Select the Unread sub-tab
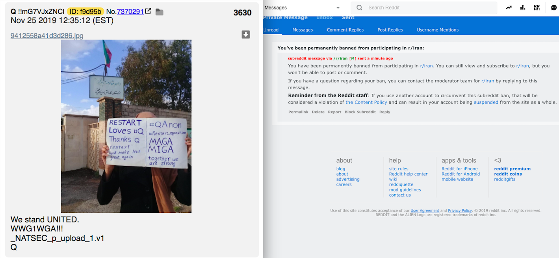The width and height of the screenshot is (559, 258). 271,30
